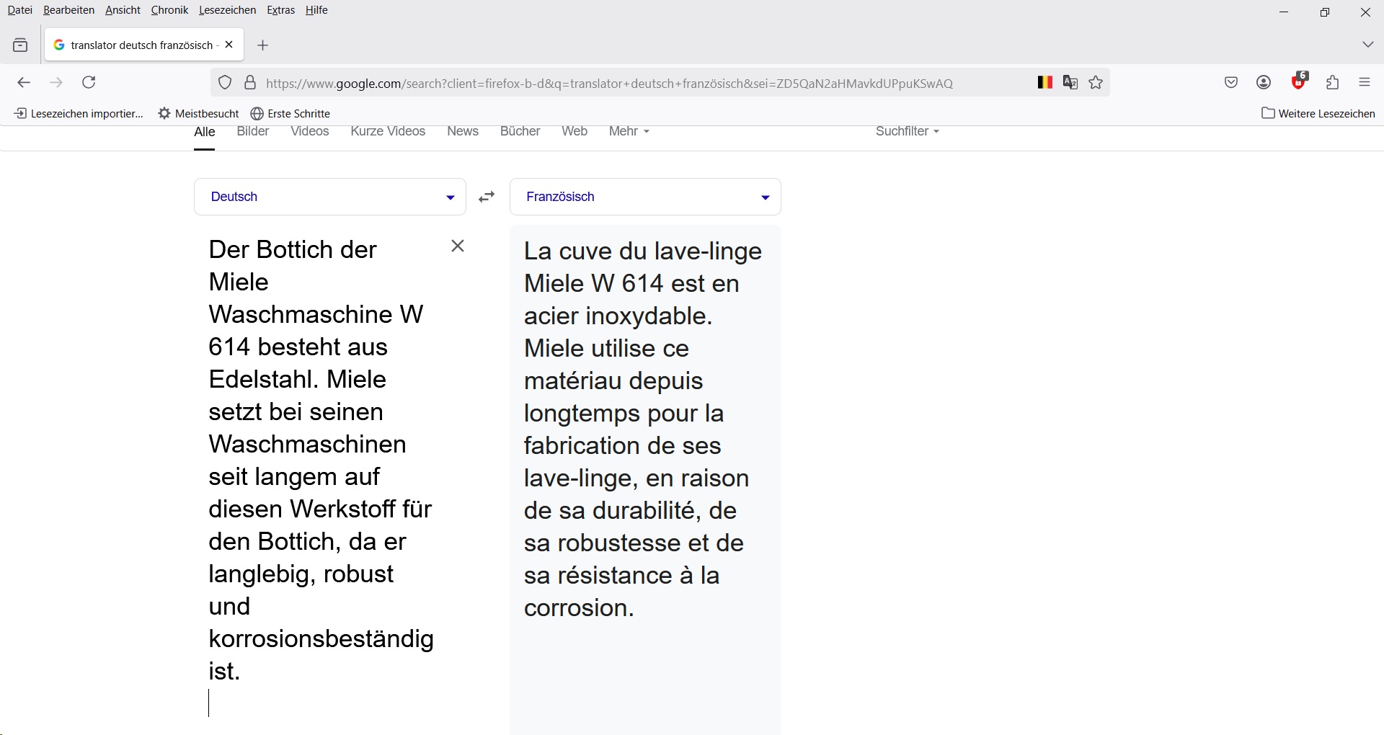Show tracking protection shield info

(x=225, y=83)
